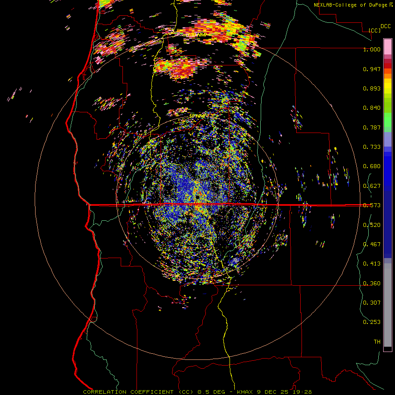Click the 9 DEC 25 date text

273,392
